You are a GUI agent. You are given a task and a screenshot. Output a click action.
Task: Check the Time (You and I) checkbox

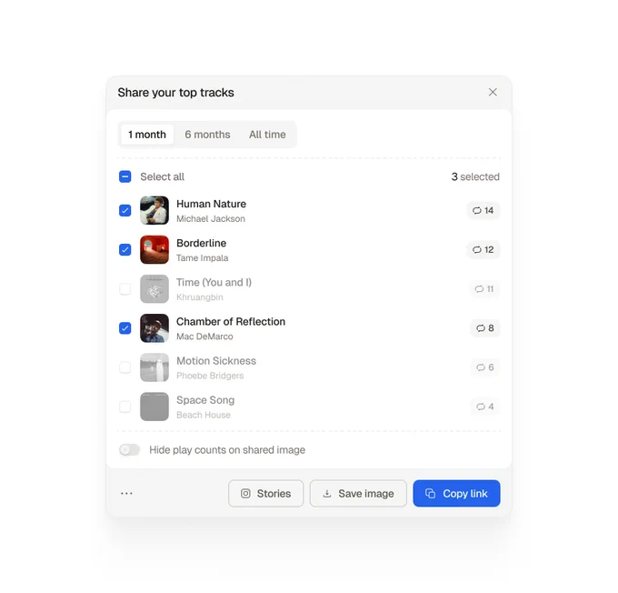125,289
